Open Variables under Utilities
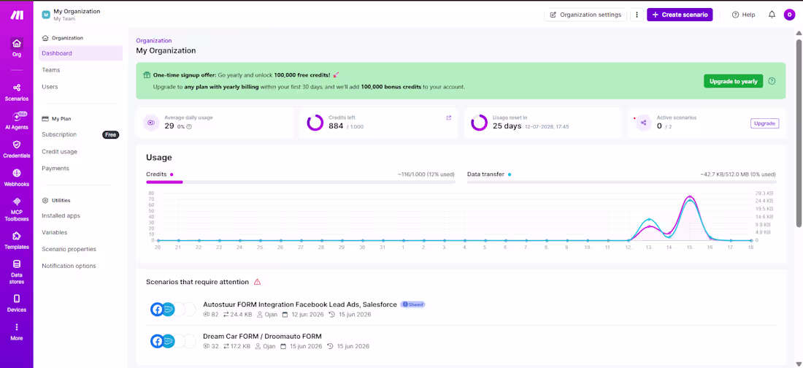The height and width of the screenshot is (368, 803). tap(54, 233)
